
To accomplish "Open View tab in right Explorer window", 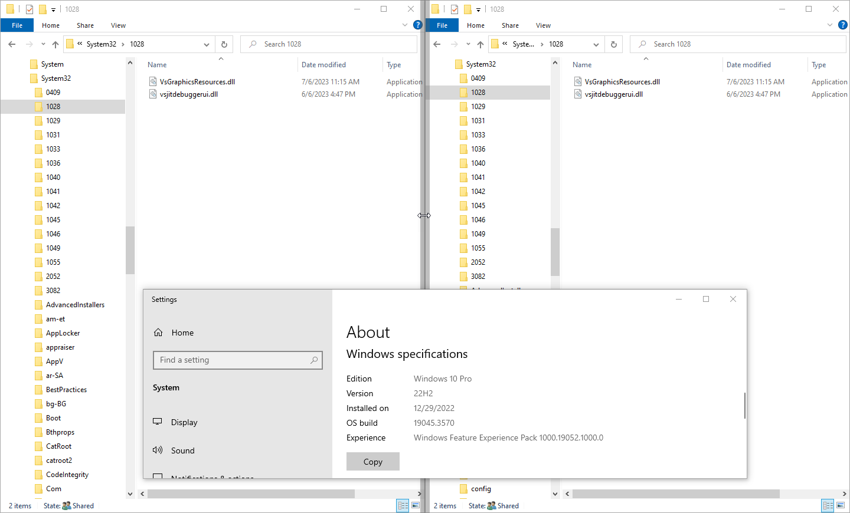I will coord(543,25).
